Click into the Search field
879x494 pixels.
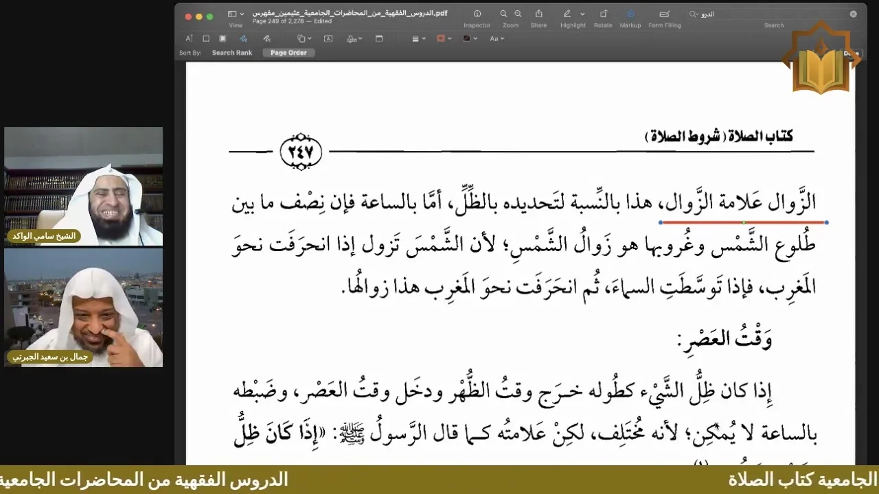(x=773, y=14)
